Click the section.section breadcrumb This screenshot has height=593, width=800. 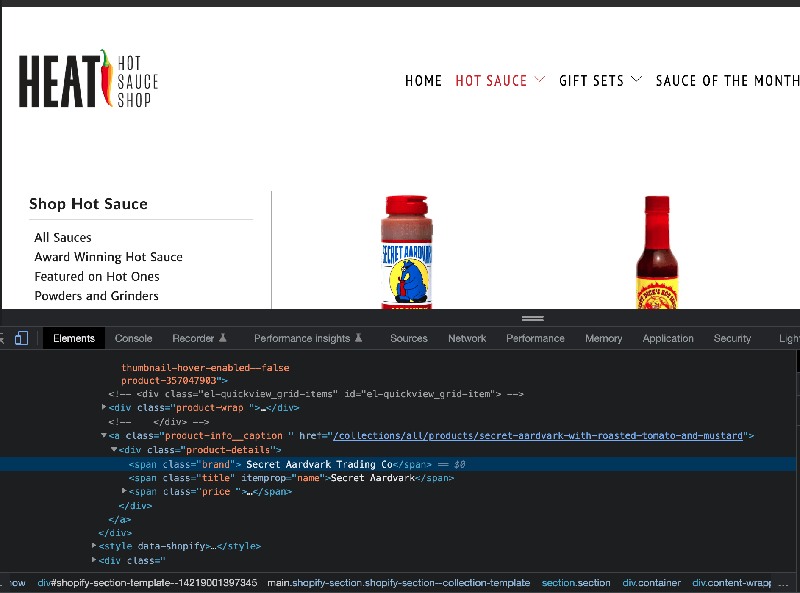[576, 583]
